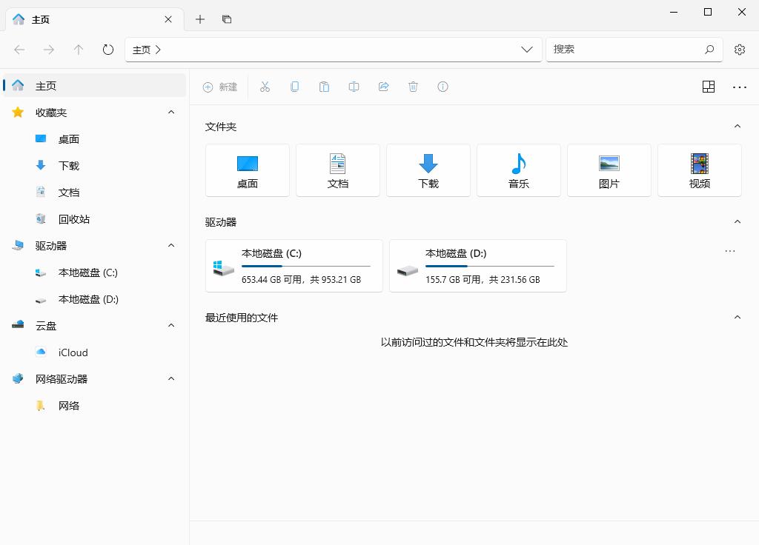The width and height of the screenshot is (759, 545).
Task: Open the address bar history dropdown arrow
Action: pyautogui.click(x=527, y=49)
